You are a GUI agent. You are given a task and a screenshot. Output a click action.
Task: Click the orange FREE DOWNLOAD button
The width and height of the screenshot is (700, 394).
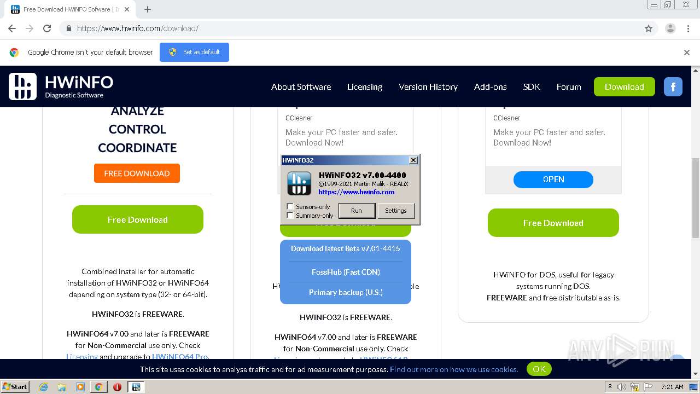137,173
